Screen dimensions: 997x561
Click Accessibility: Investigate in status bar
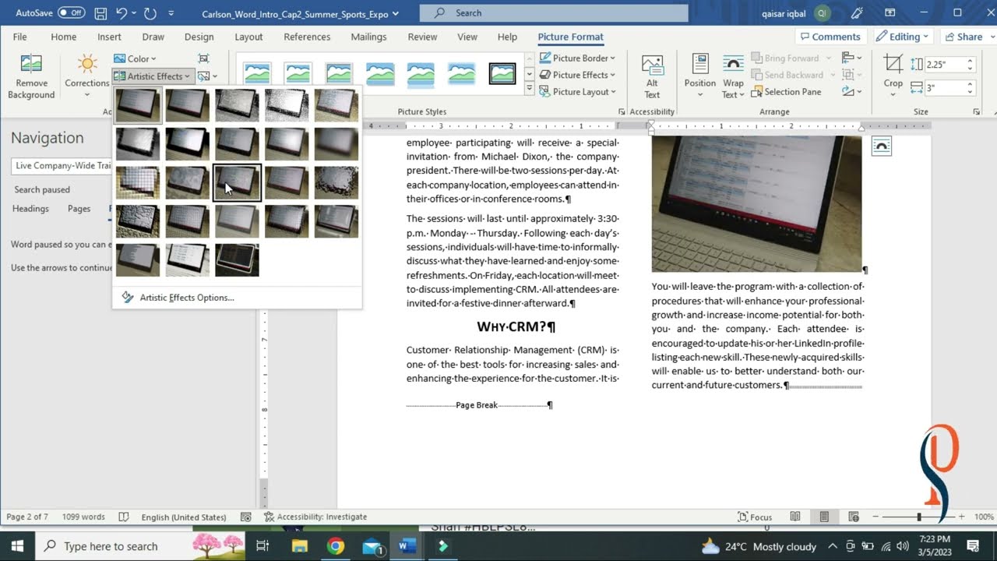pos(315,517)
